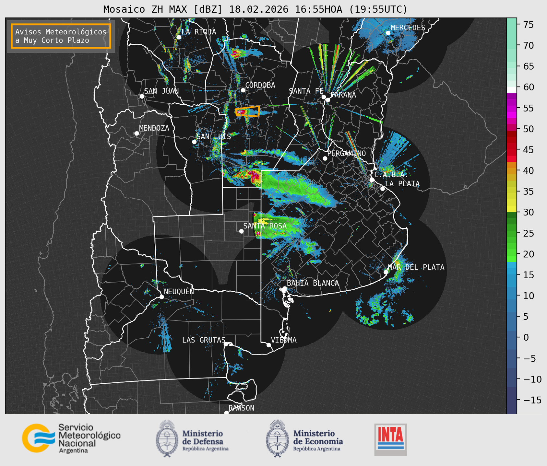Click the Mercedes city marker dot
Screen dimensions: 547x466
(388, 33)
